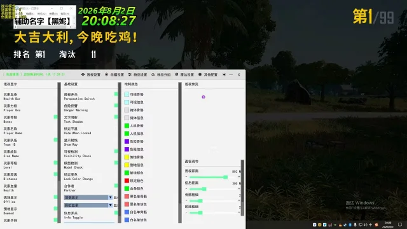
Task: Click the Bluetooth icon in system tray
Action: pos(350,225)
